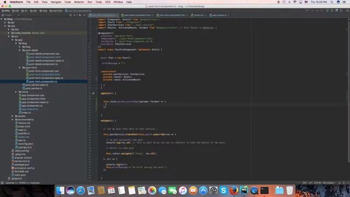
Task: Expand the assets folder
Action: pos(12,116)
